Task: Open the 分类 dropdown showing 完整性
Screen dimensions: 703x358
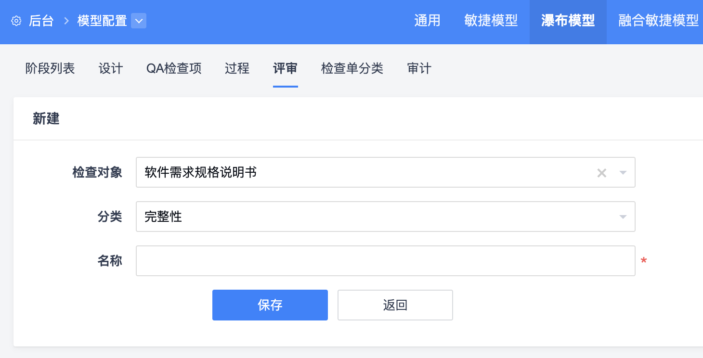Action: pos(385,217)
